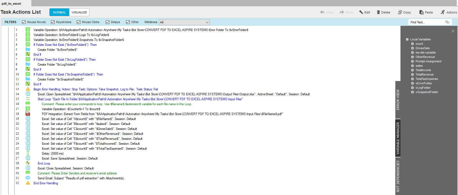Select the Send Email envelope icon
The width and height of the screenshot is (458, 195).
tap(28, 178)
